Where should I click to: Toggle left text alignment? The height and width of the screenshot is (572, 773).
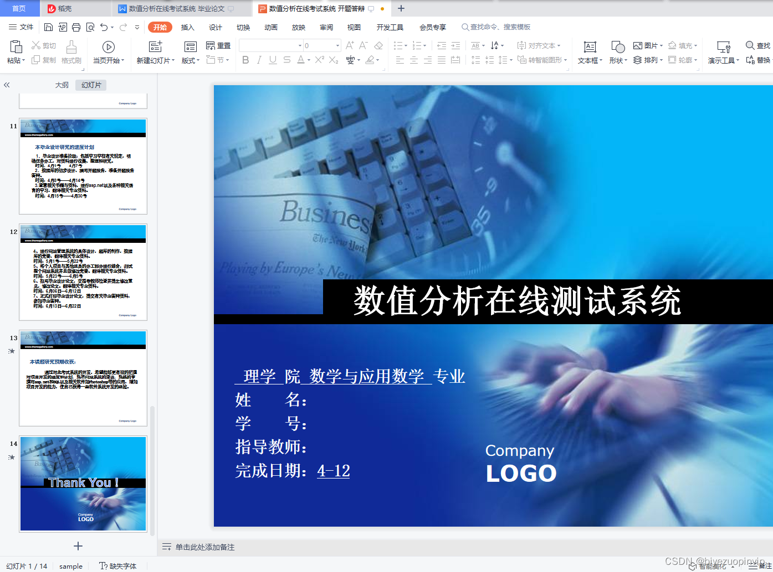click(400, 60)
